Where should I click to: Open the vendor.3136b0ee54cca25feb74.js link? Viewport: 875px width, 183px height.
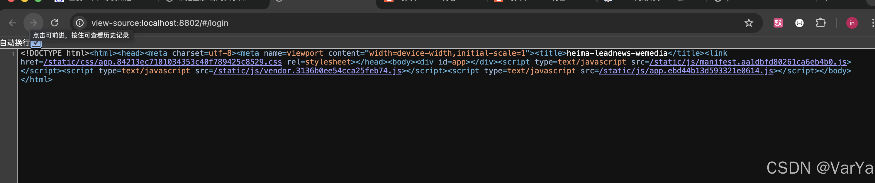(307, 71)
